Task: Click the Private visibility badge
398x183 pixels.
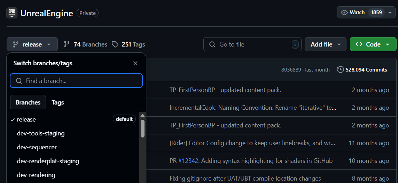Action: tap(87, 13)
